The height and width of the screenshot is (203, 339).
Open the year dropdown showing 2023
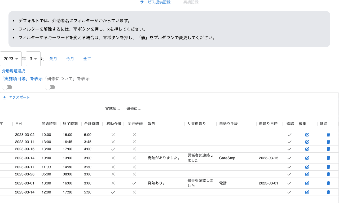point(11,59)
